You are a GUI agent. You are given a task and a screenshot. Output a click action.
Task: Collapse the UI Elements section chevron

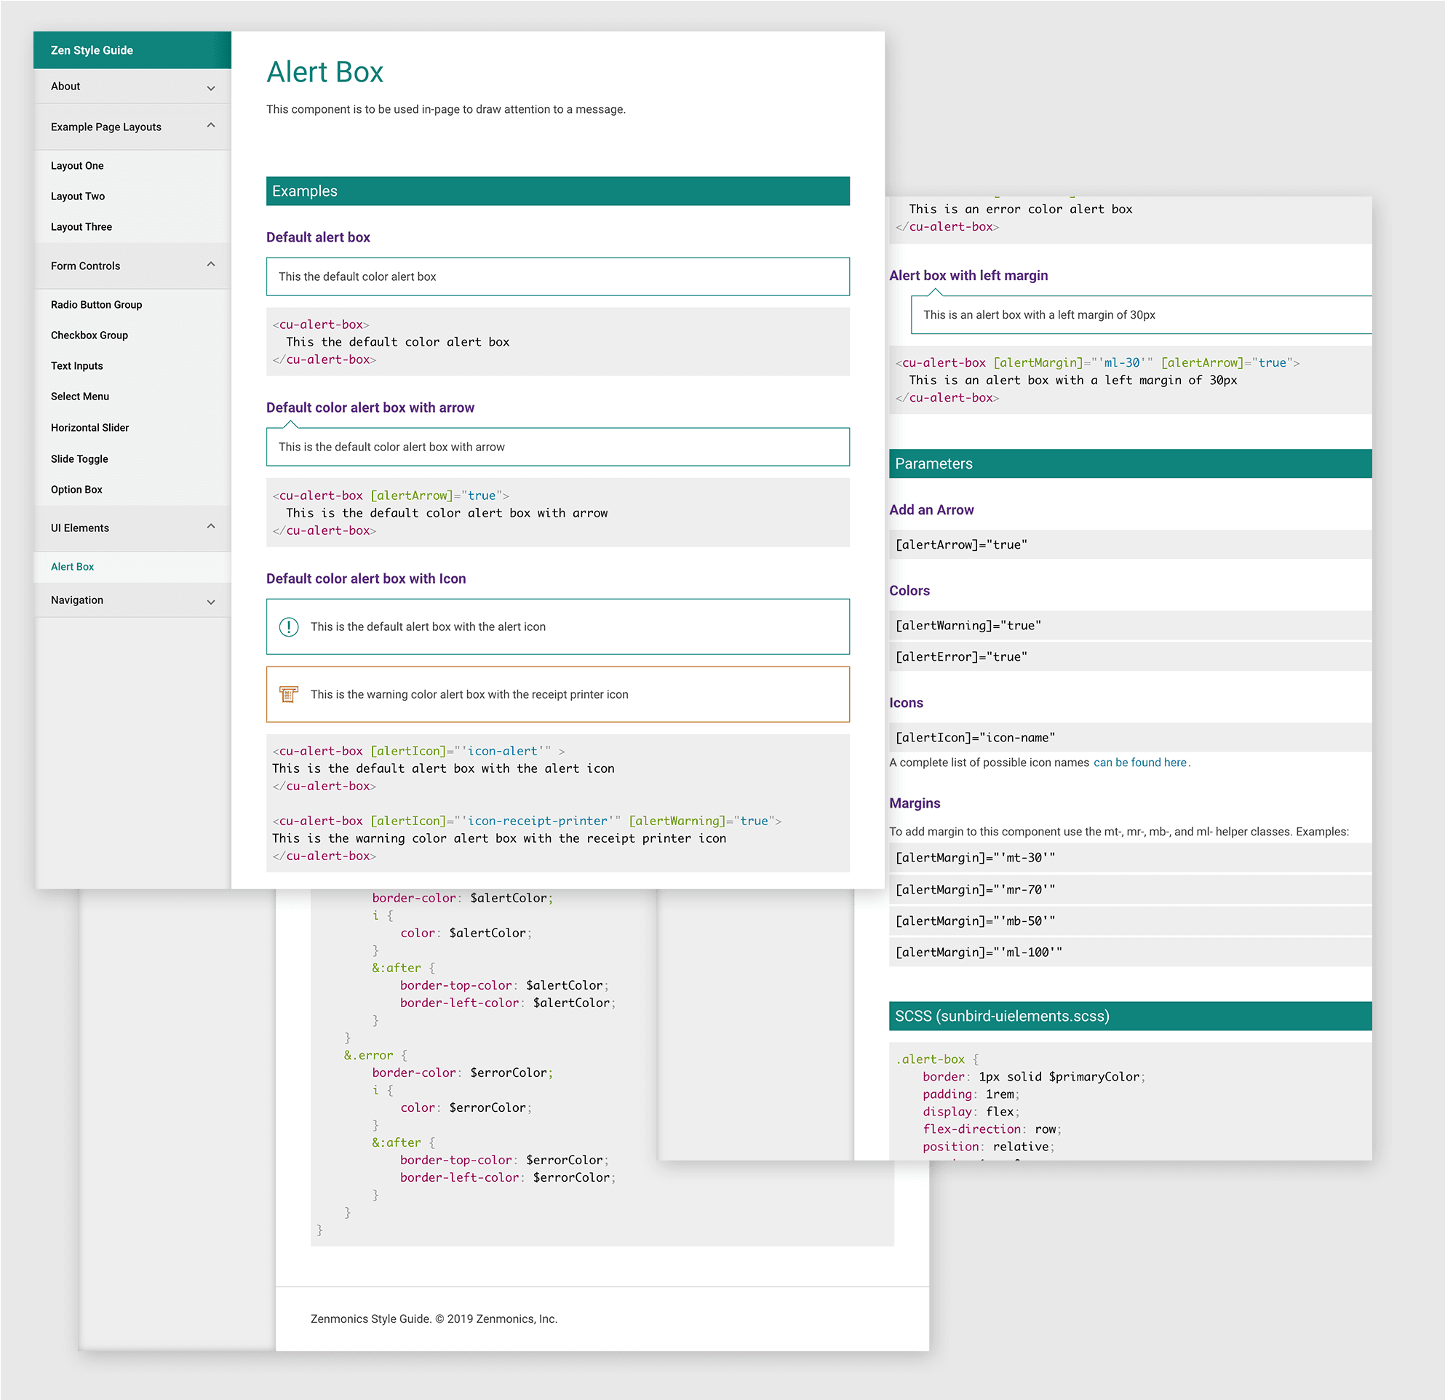211,526
